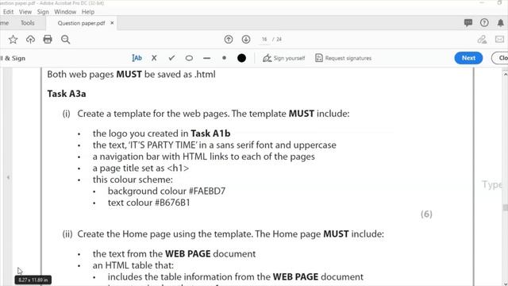Click 'this colour scheme:' line
The height and width of the screenshot is (286, 508).
click(133, 180)
